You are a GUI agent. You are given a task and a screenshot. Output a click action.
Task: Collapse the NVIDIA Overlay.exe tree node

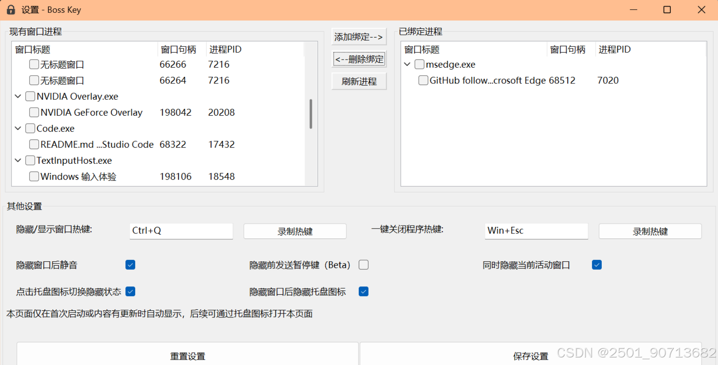click(x=18, y=96)
